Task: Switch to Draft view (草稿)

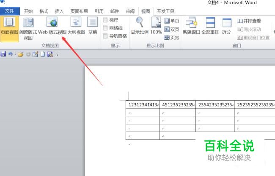Action: (92, 26)
